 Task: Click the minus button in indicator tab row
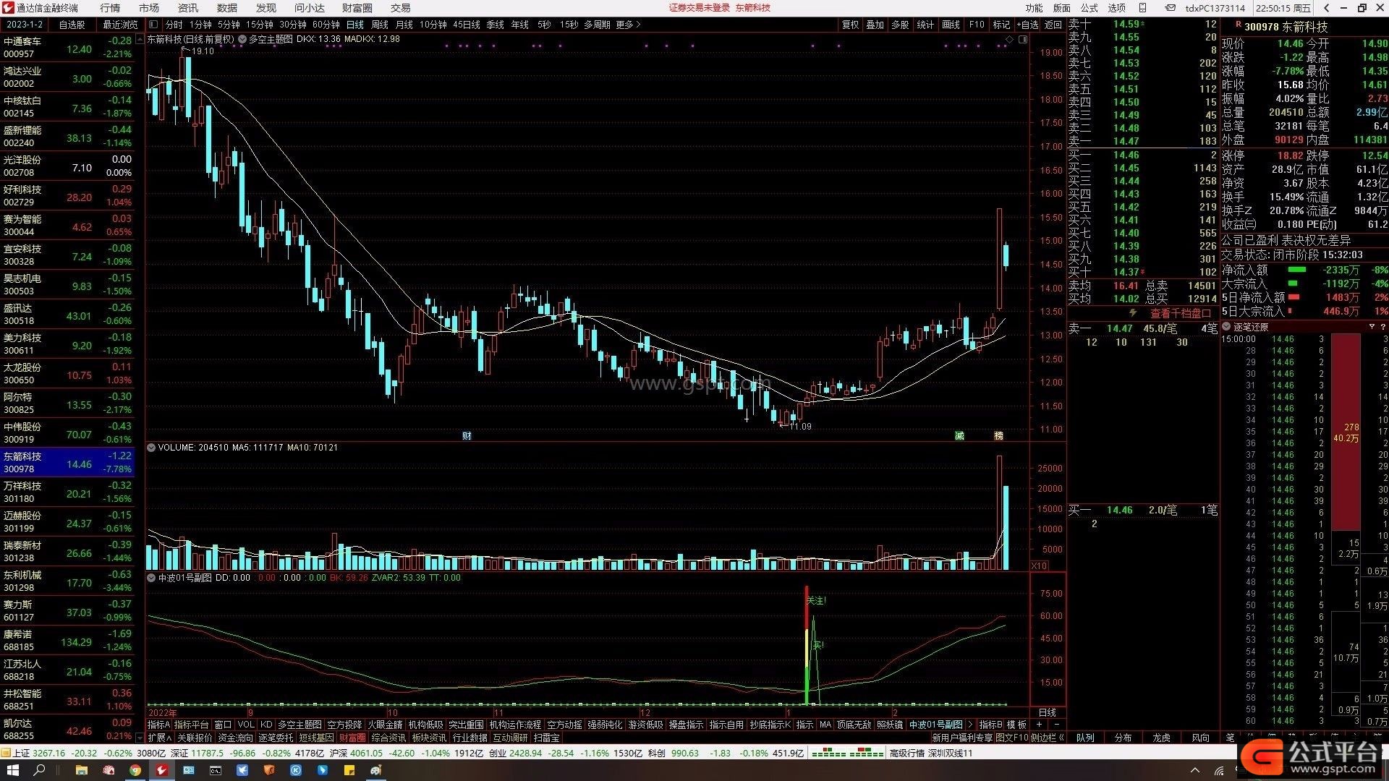pyautogui.click(x=1056, y=725)
